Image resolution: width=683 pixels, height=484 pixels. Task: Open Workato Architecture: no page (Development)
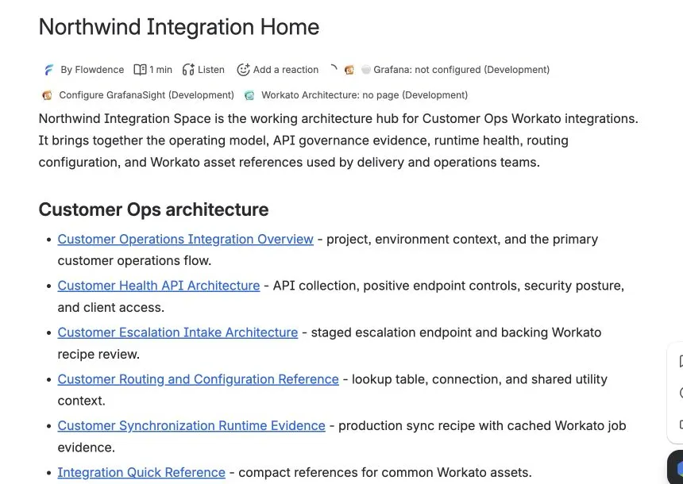pos(365,95)
